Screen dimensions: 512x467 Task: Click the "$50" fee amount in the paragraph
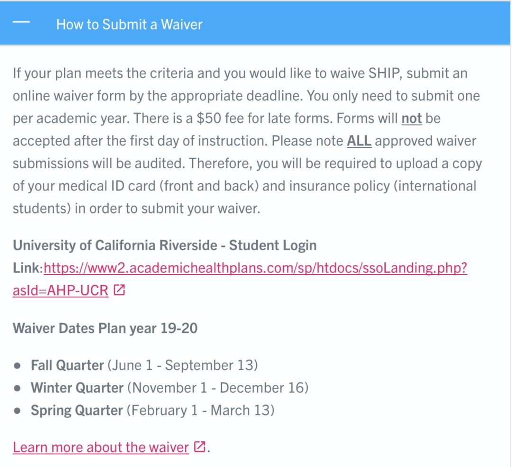click(209, 118)
